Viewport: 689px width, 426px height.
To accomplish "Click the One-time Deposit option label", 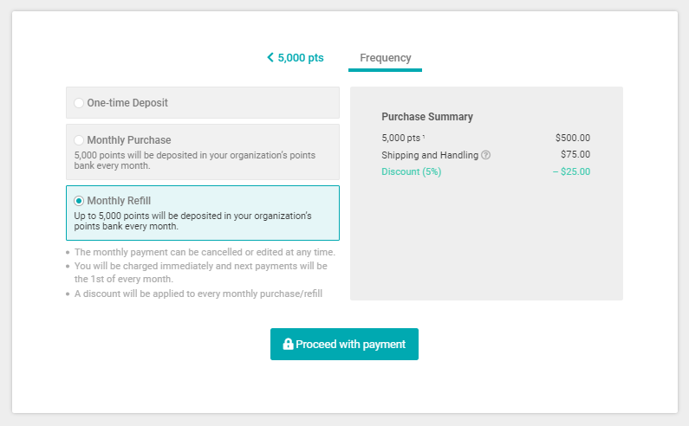I will click(127, 103).
